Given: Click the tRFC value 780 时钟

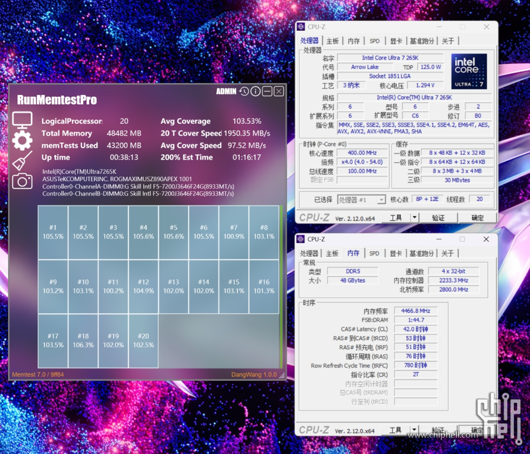Looking at the screenshot, I should [x=415, y=365].
